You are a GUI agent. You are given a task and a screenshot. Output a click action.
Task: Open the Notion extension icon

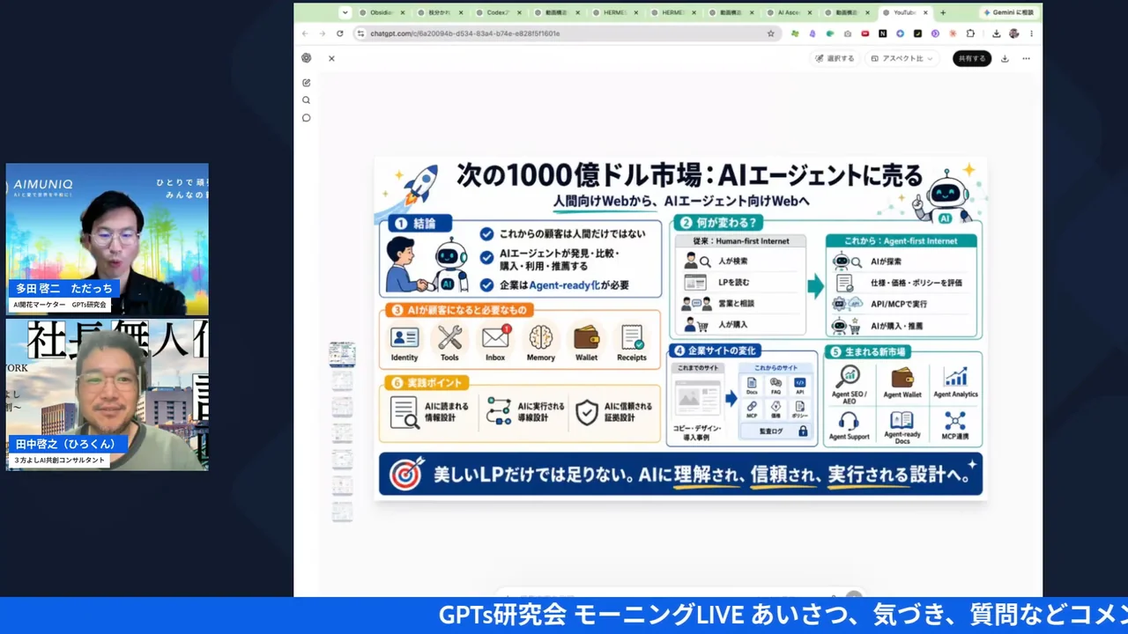pyautogui.click(x=883, y=33)
